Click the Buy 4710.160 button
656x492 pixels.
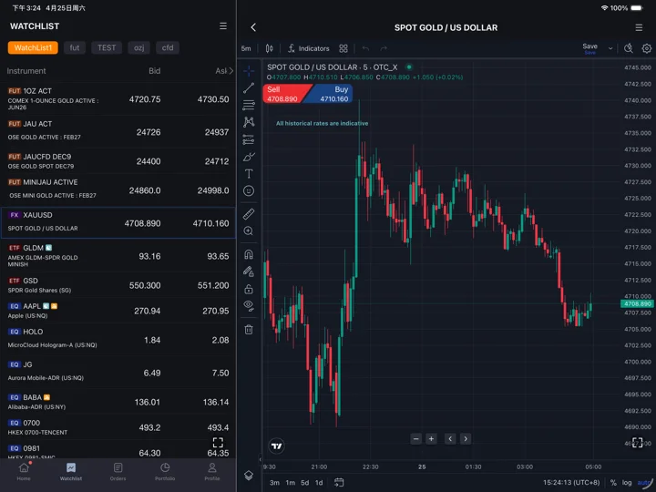[x=331, y=94]
